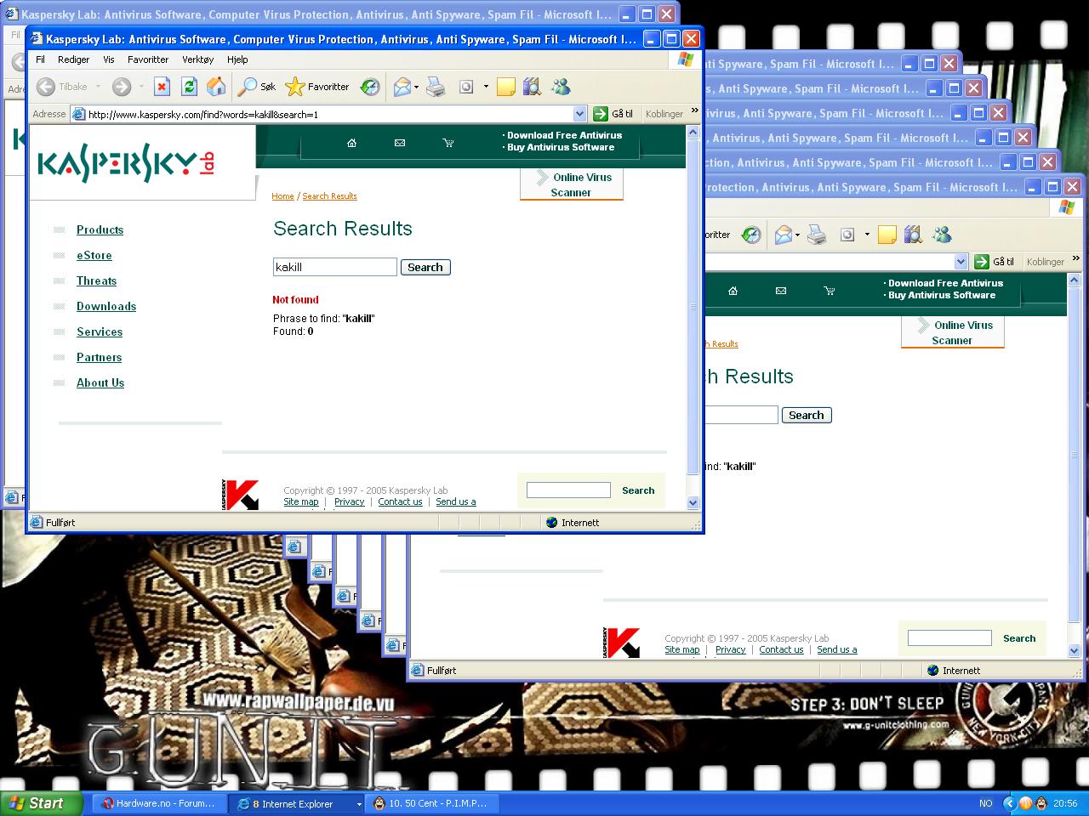Click the kakill search input field
The width and height of the screenshot is (1089, 816).
click(x=334, y=267)
